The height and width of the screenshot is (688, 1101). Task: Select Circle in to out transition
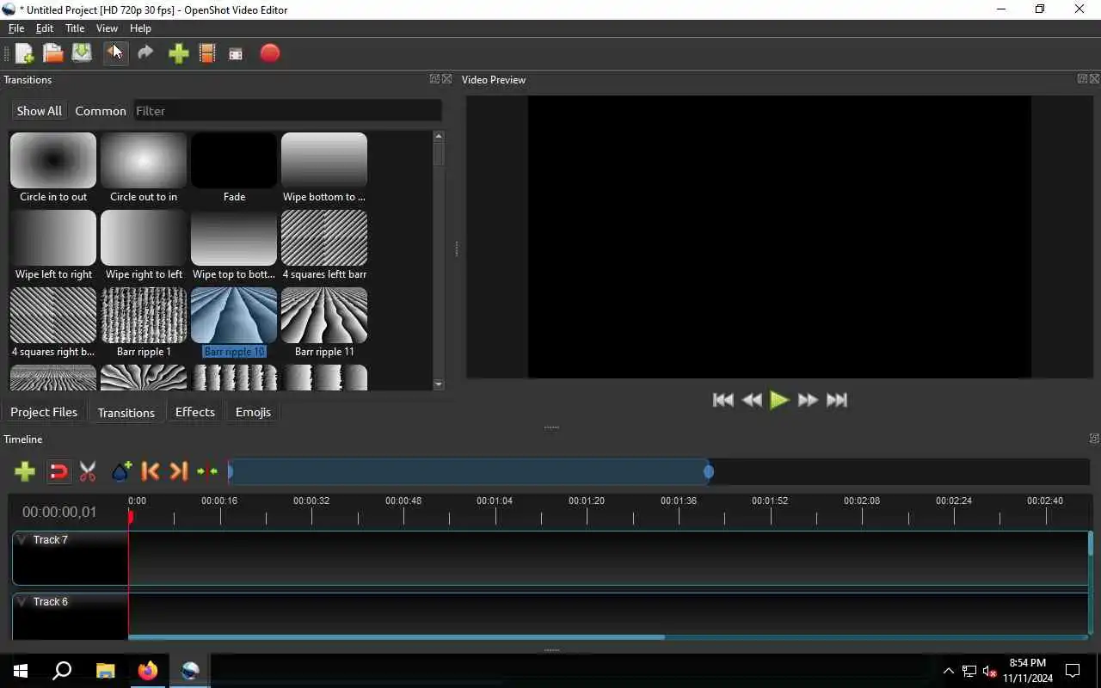coord(53,169)
